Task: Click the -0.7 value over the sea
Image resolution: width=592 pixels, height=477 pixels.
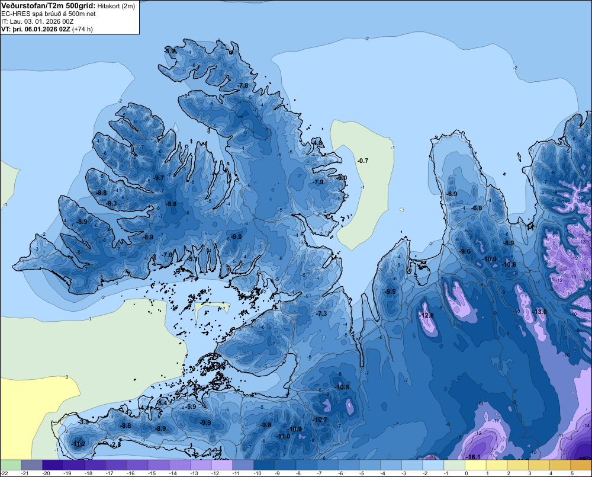Action: 363,161
